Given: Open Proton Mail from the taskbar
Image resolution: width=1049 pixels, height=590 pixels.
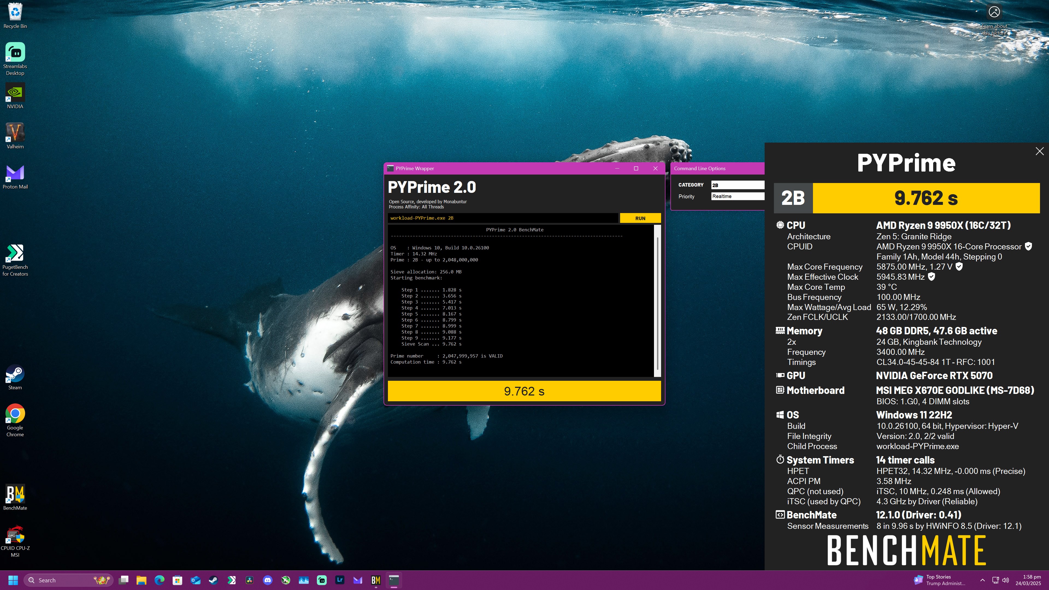Looking at the screenshot, I should coord(358,580).
